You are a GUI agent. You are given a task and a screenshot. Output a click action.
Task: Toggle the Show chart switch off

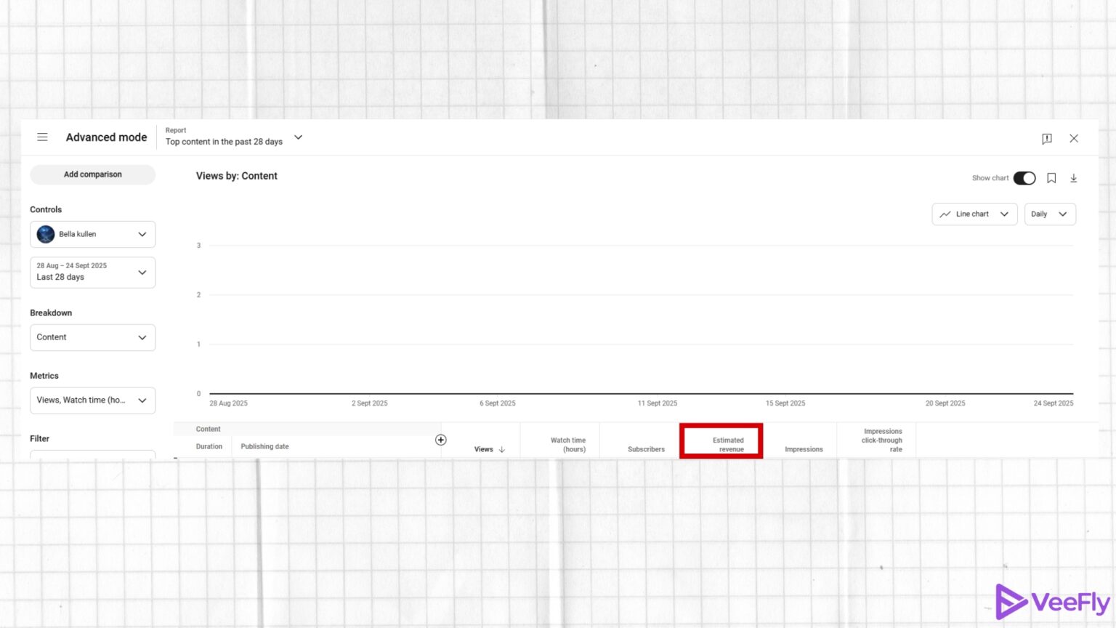tap(1024, 177)
